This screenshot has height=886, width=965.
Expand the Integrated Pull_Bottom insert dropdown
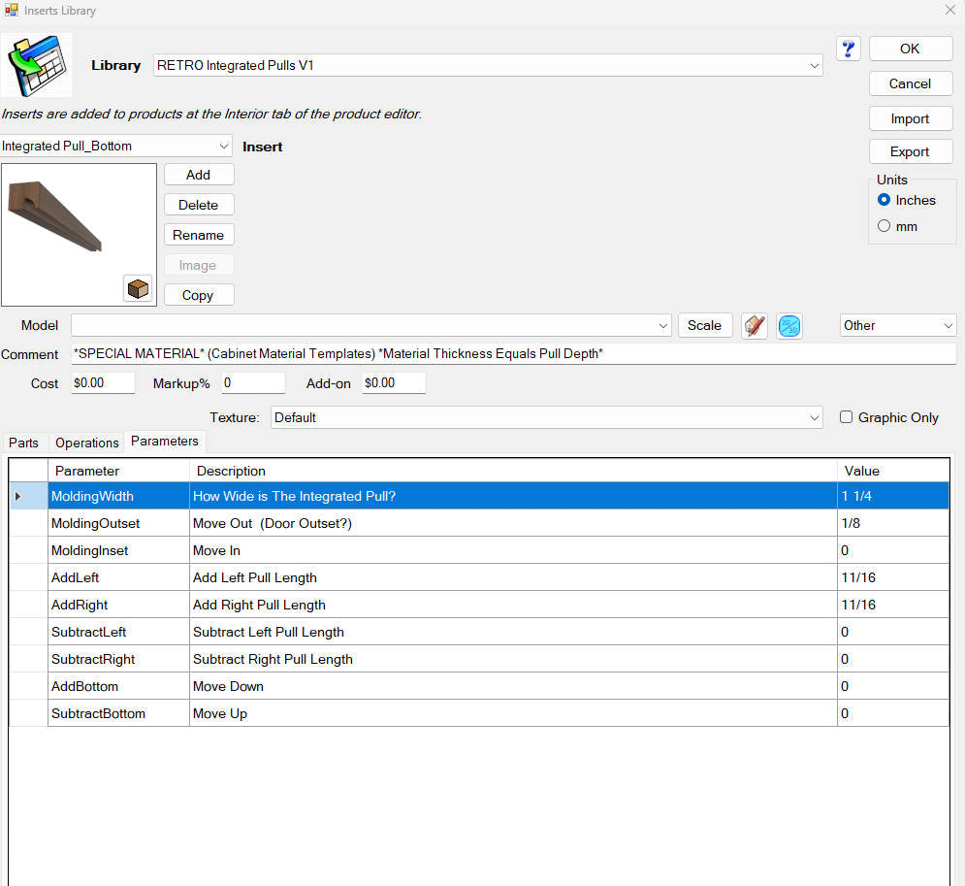(x=223, y=146)
